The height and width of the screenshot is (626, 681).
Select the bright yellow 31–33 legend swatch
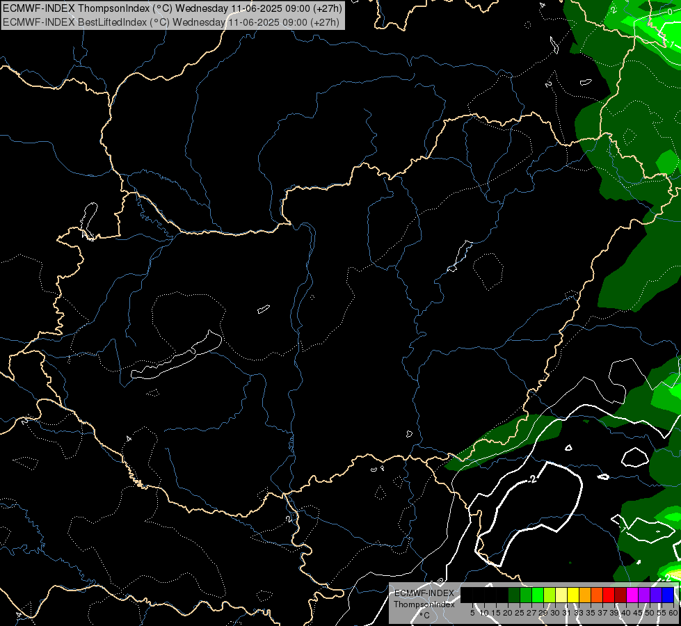tap(573, 595)
